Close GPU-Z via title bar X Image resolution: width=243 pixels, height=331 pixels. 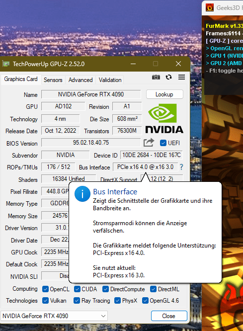[178, 64]
